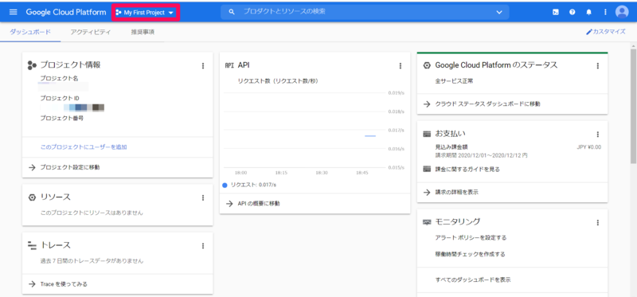Click the プロジェクト情報 card icon
This screenshot has width=637, height=297.
(32, 65)
